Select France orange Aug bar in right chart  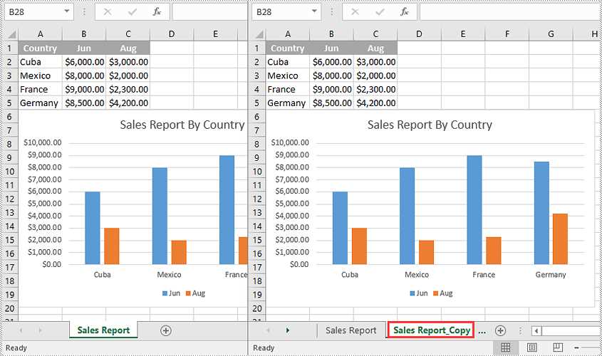point(493,251)
